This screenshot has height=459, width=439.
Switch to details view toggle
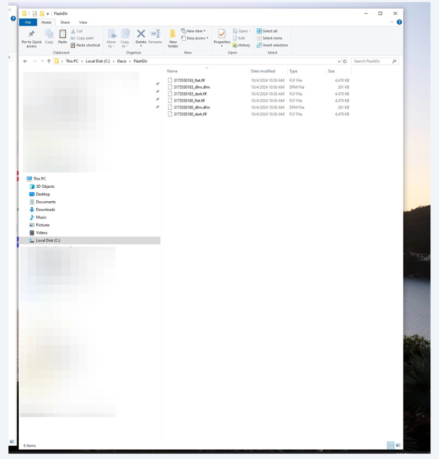click(391, 446)
